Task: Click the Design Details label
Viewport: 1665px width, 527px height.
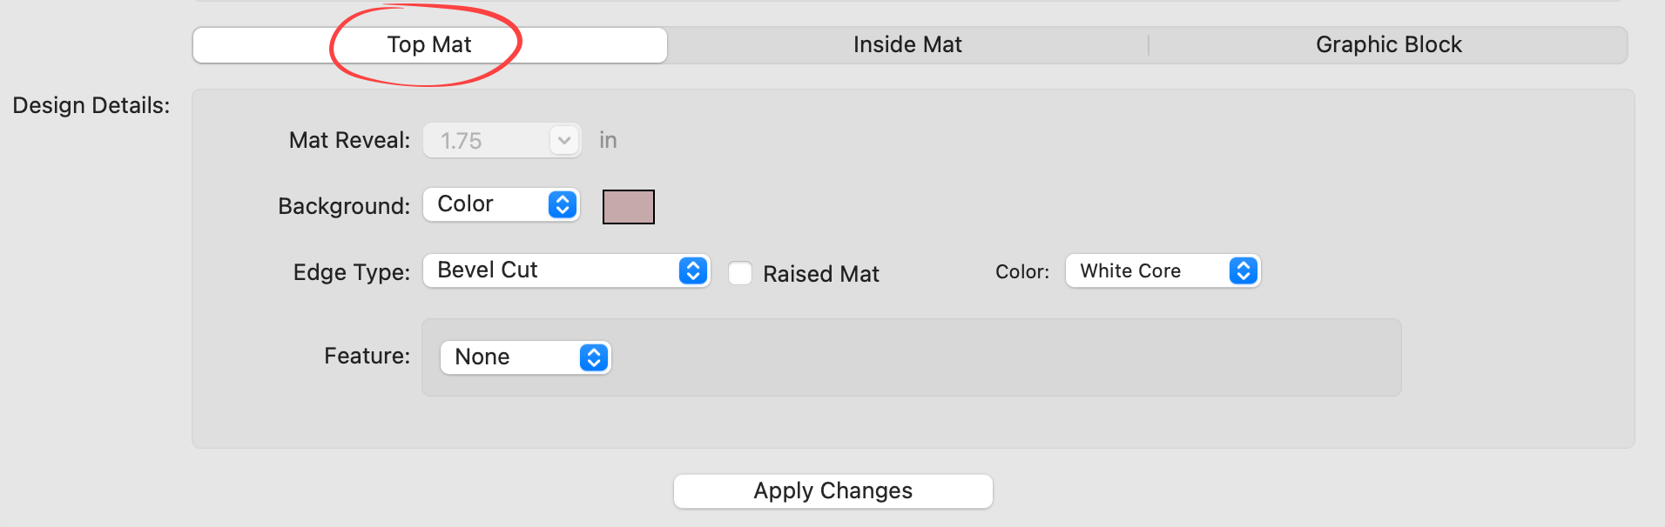Action: coord(91,105)
